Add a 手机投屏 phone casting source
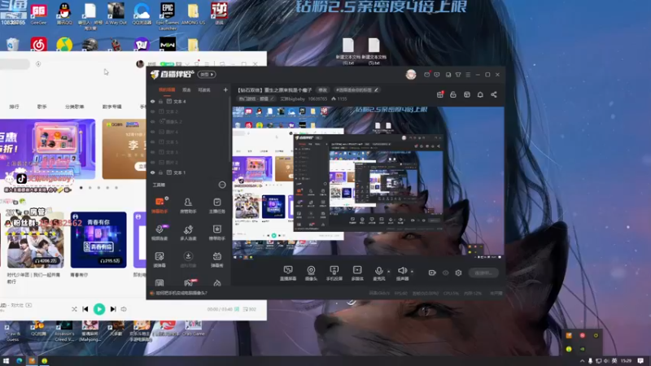The width and height of the screenshot is (651, 366). 334,273
